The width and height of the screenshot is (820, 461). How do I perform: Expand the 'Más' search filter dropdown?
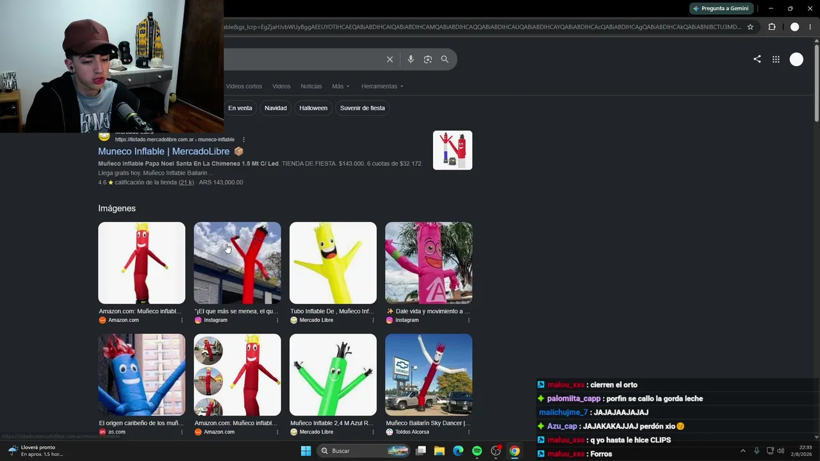tap(341, 86)
